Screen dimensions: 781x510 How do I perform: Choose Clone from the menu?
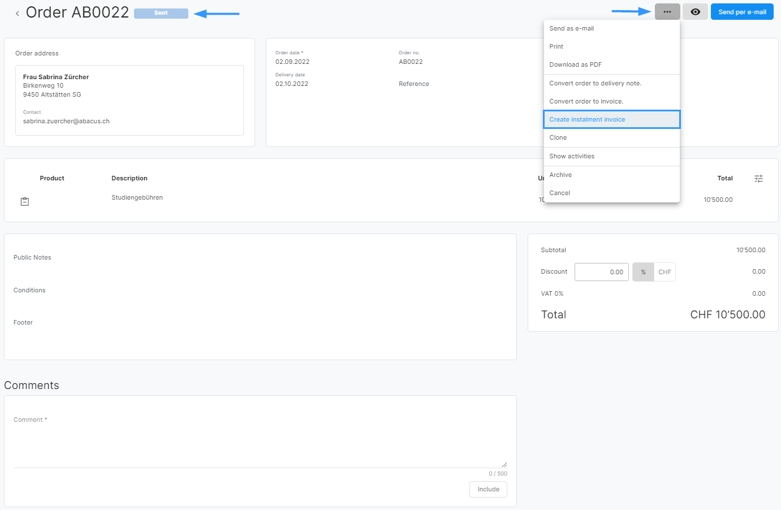click(x=558, y=137)
